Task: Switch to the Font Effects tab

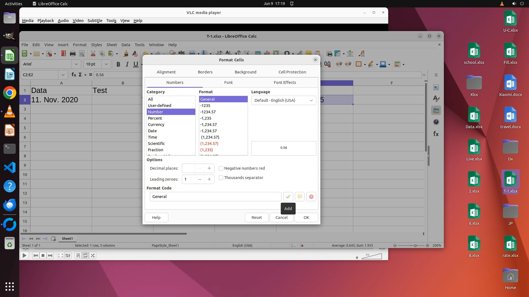Action: click(x=285, y=82)
